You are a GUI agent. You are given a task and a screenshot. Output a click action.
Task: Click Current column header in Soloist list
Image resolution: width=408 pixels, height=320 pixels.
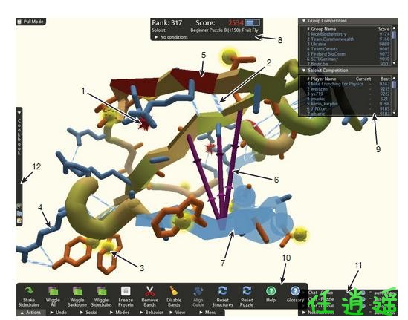363,79
